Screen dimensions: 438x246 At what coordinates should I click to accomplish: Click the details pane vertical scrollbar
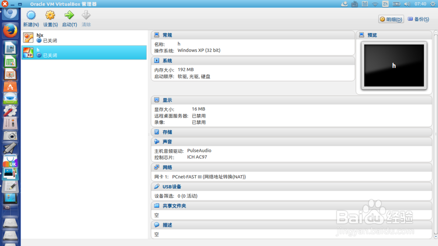[435, 134]
